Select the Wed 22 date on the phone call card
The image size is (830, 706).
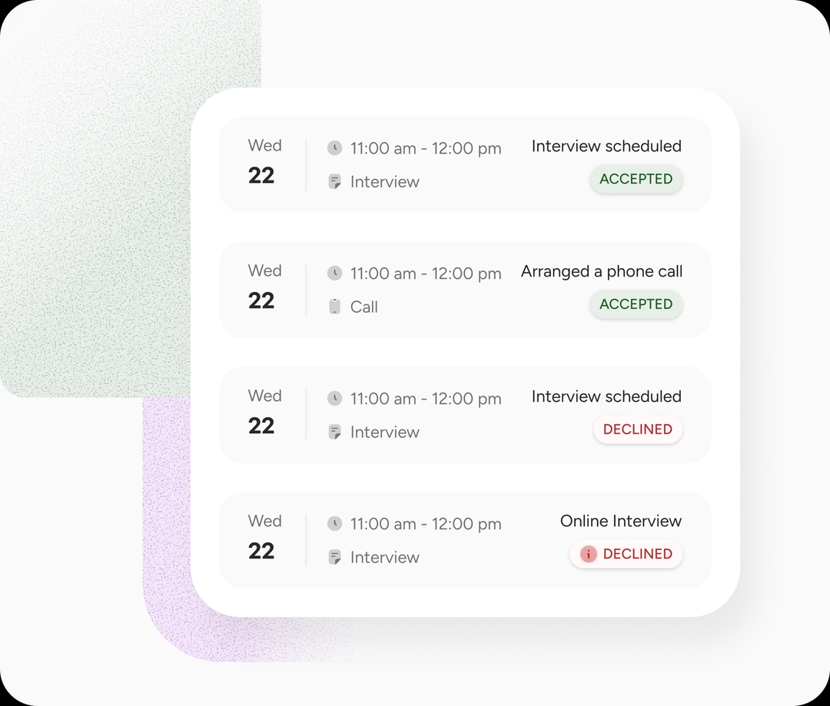(264, 287)
